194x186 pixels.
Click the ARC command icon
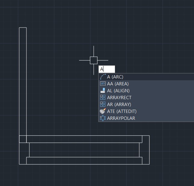103,77
